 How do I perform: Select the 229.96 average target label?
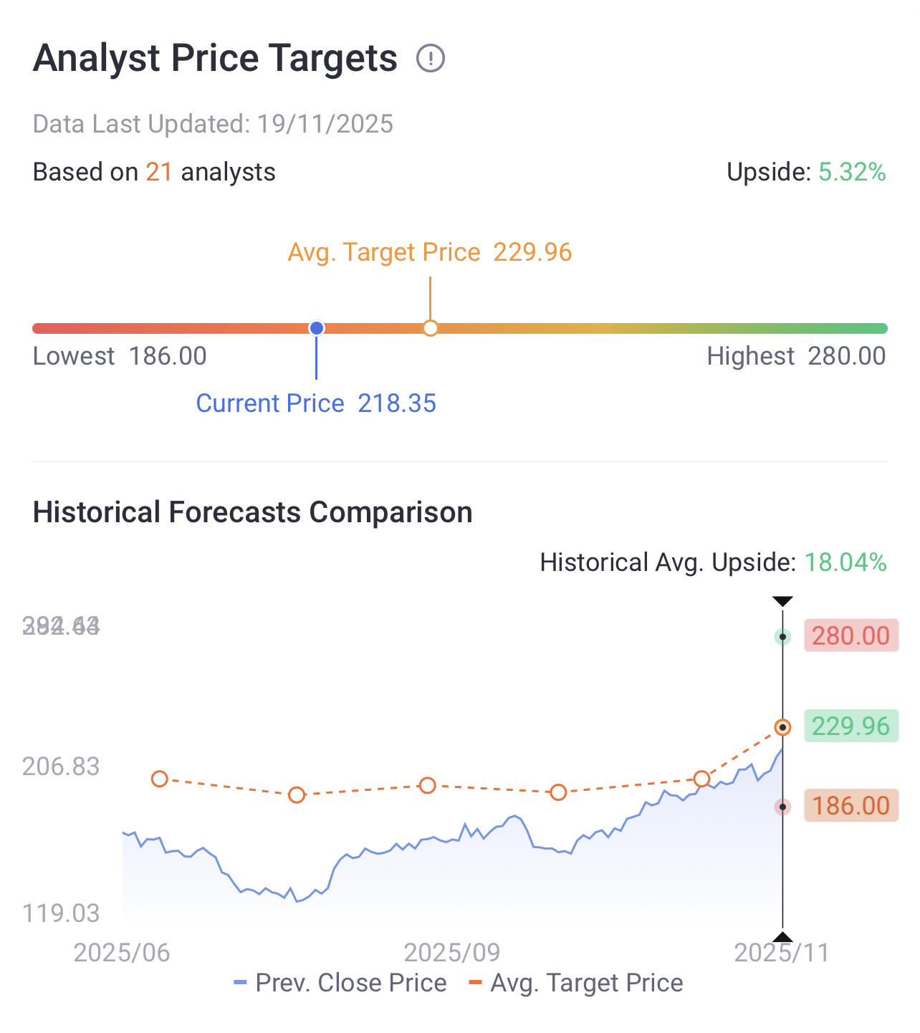coord(850,726)
